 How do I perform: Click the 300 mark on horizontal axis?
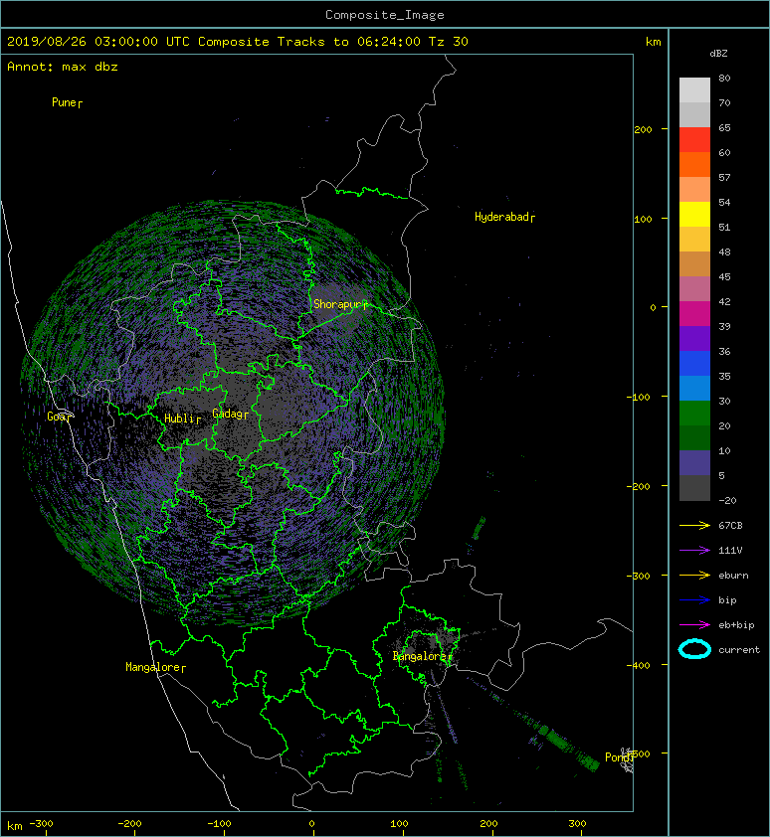pos(577,824)
